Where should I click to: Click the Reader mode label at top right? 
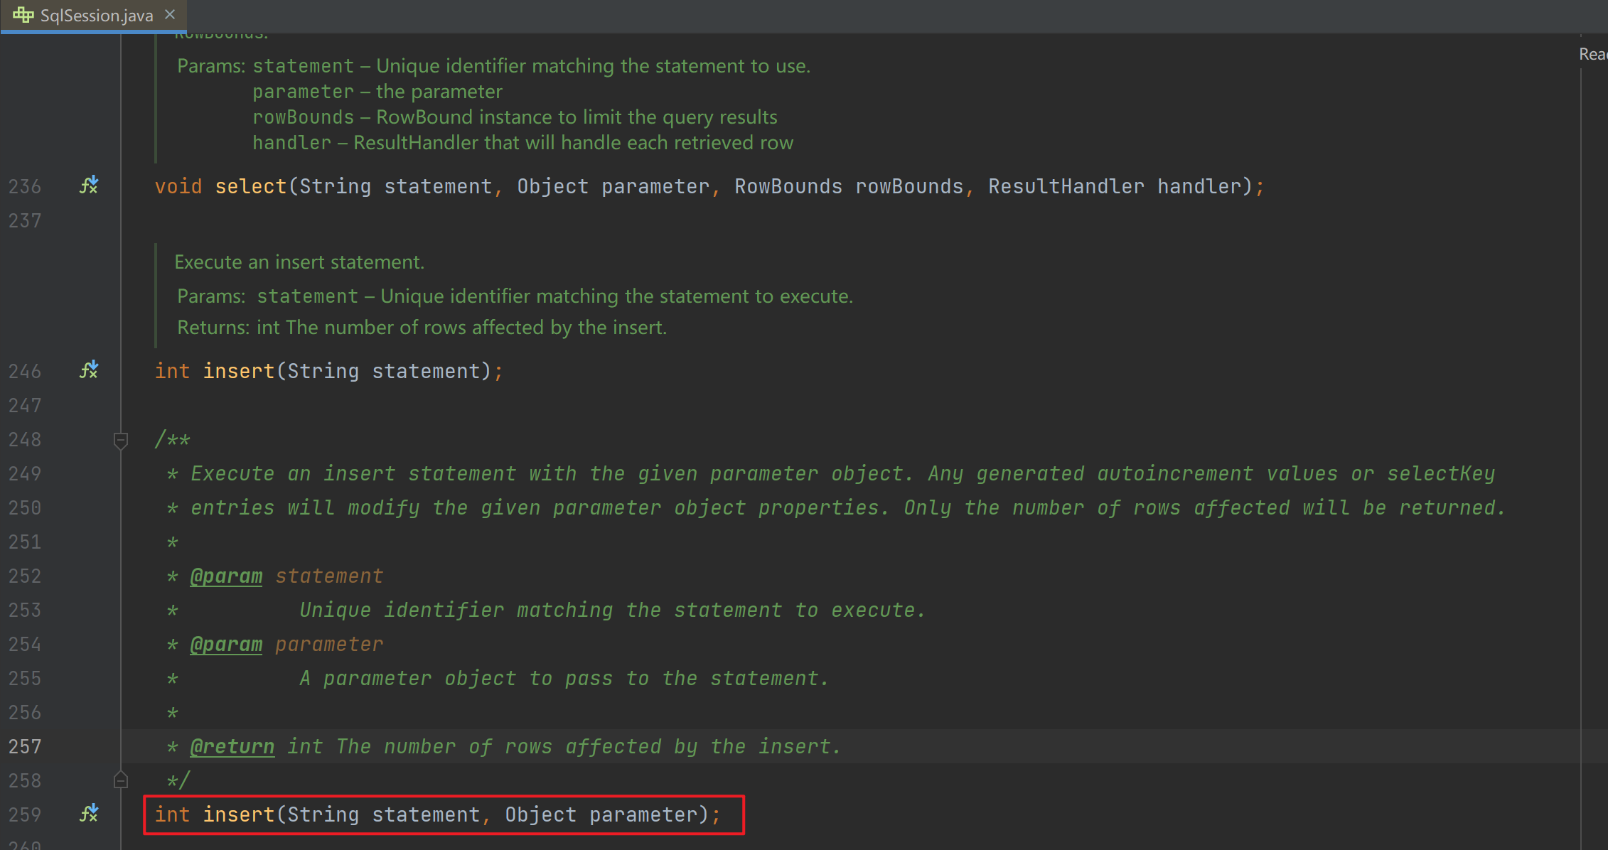1593,54
